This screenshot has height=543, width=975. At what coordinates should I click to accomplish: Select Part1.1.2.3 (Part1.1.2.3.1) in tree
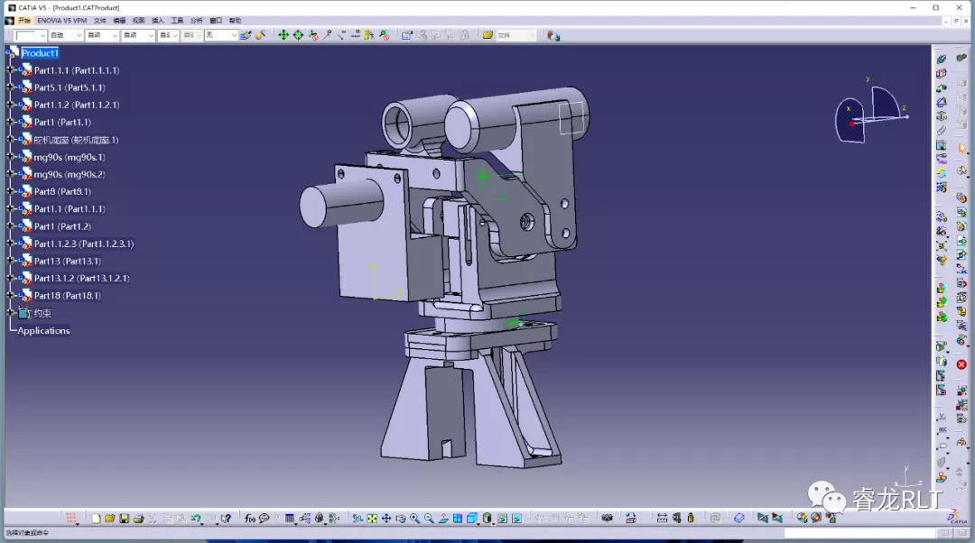pyautogui.click(x=84, y=244)
